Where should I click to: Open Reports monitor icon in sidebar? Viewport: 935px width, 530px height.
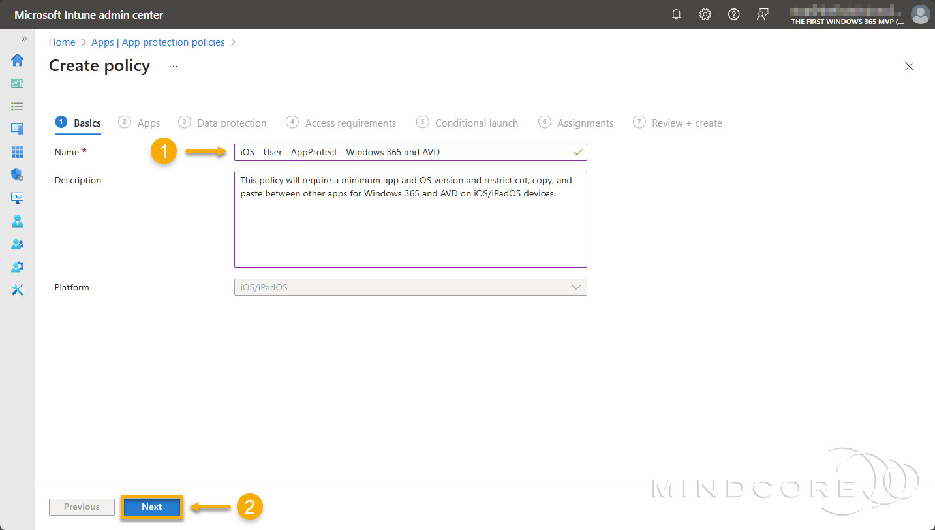pos(18,198)
